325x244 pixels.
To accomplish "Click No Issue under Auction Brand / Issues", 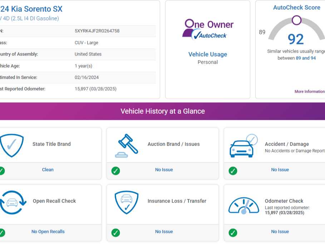I will coord(164,170).
